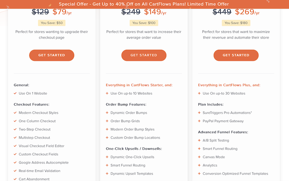Click checkmark next to Modern Checkout Styles
The width and height of the screenshot is (289, 181).
(x=15, y=113)
